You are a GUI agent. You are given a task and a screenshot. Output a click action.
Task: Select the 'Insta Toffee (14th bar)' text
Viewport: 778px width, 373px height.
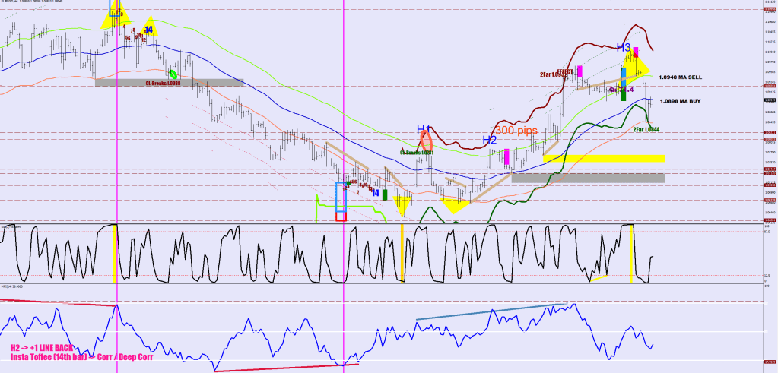click(x=57, y=356)
